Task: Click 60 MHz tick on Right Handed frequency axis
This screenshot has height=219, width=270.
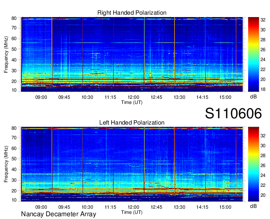Action: click(14, 38)
